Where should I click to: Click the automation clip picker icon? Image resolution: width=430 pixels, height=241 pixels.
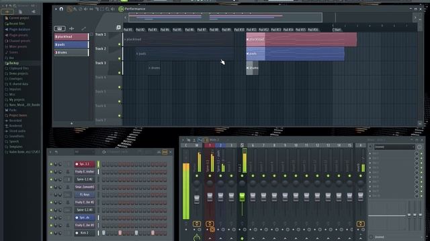tap(83, 28)
